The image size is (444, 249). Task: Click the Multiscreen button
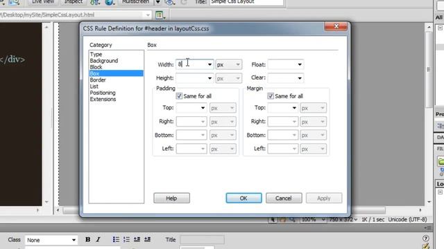[x=135, y=2]
